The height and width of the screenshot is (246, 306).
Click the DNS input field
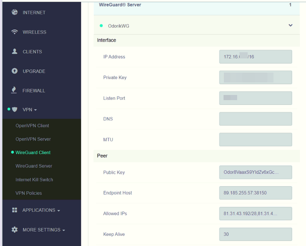click(255, 119)
